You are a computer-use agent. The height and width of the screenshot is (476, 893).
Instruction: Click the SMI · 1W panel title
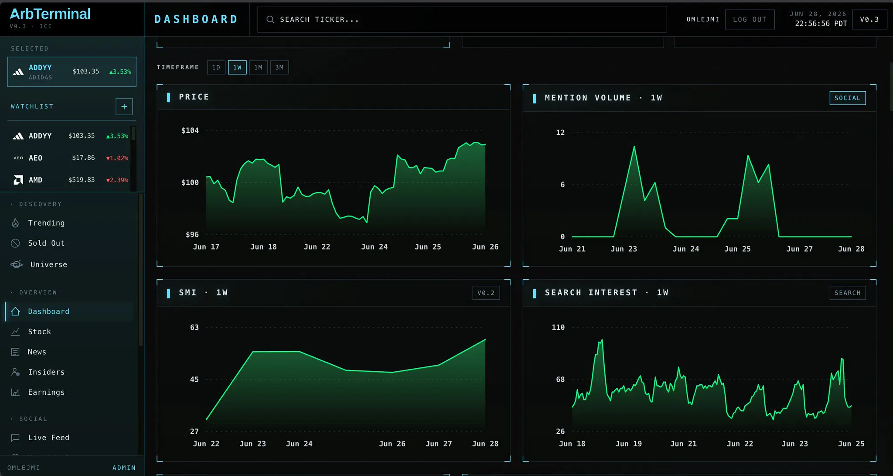pos(203,293)
